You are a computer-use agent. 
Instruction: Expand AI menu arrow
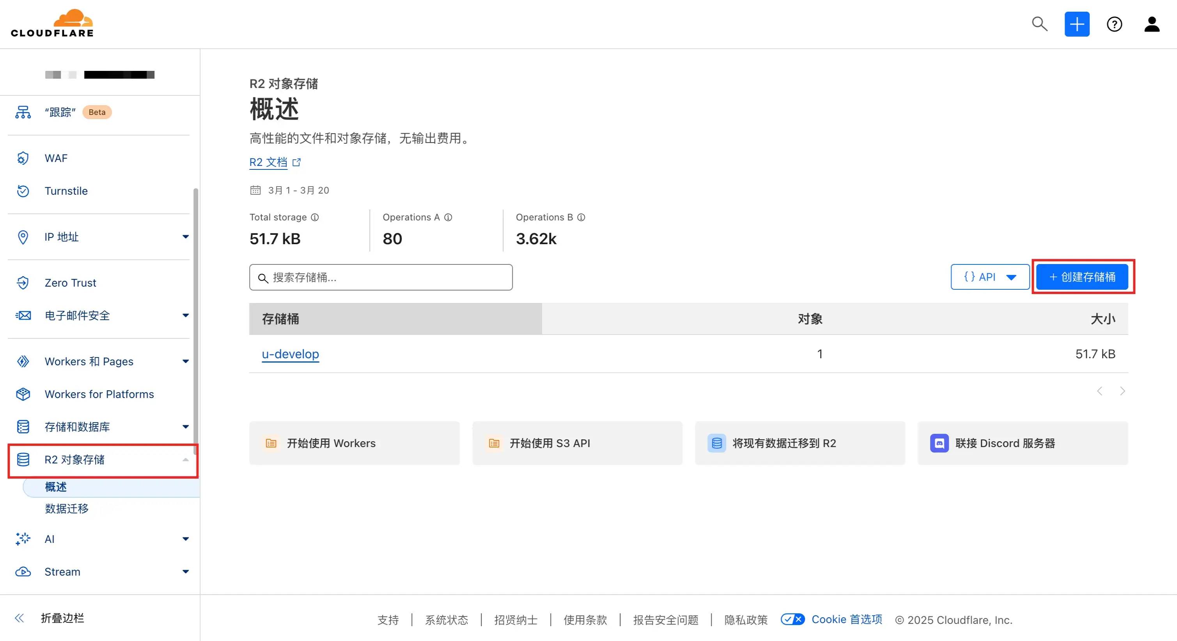[186, 539]
